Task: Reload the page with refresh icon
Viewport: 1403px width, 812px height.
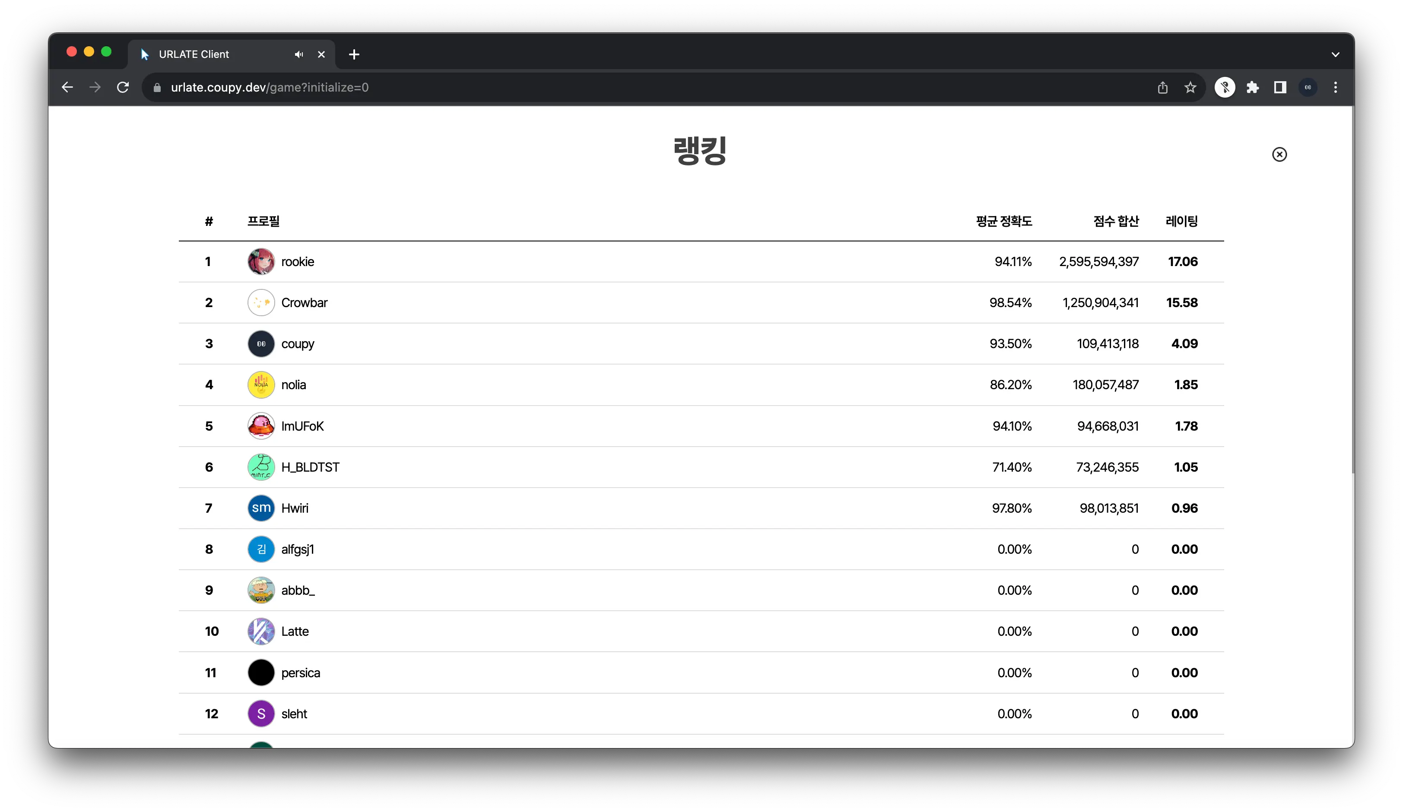Action: coord(123,87)
